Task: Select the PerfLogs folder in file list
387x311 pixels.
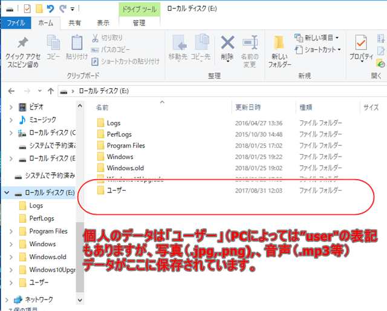Action: point(119,134)
